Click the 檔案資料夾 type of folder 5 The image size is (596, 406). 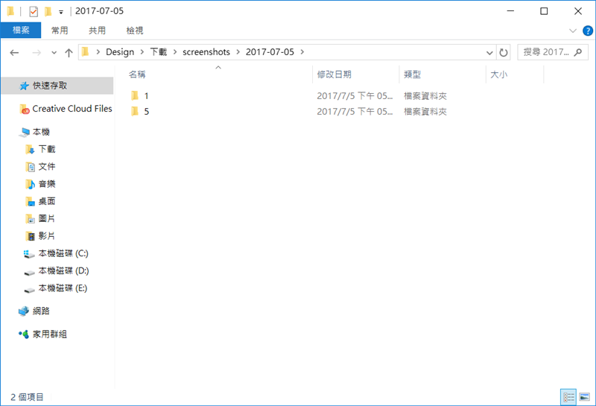425,112
